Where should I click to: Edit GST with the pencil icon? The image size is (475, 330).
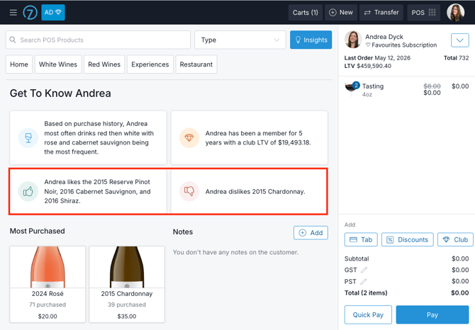(x=364, y=270)
